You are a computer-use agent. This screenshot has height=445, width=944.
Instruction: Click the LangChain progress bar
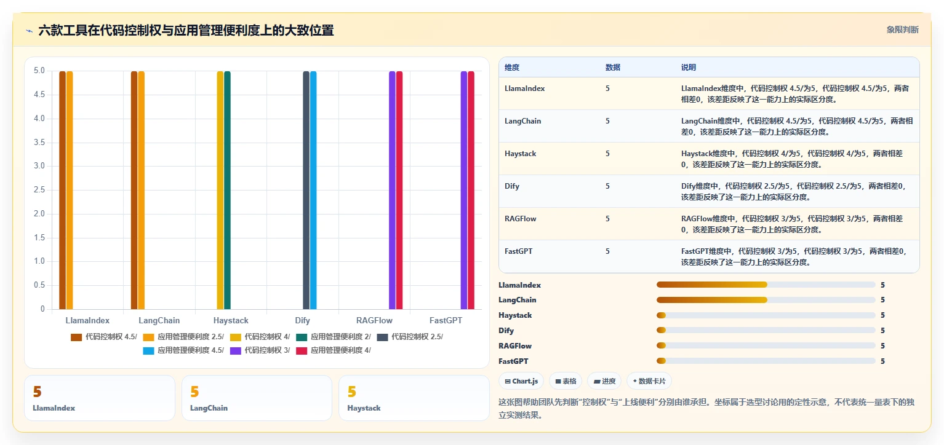pos(766,300)
